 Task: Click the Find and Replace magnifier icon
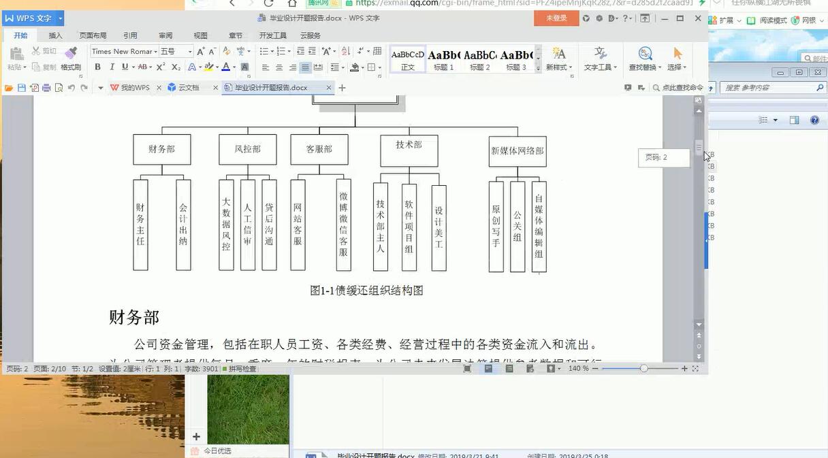tap(645, 53)
